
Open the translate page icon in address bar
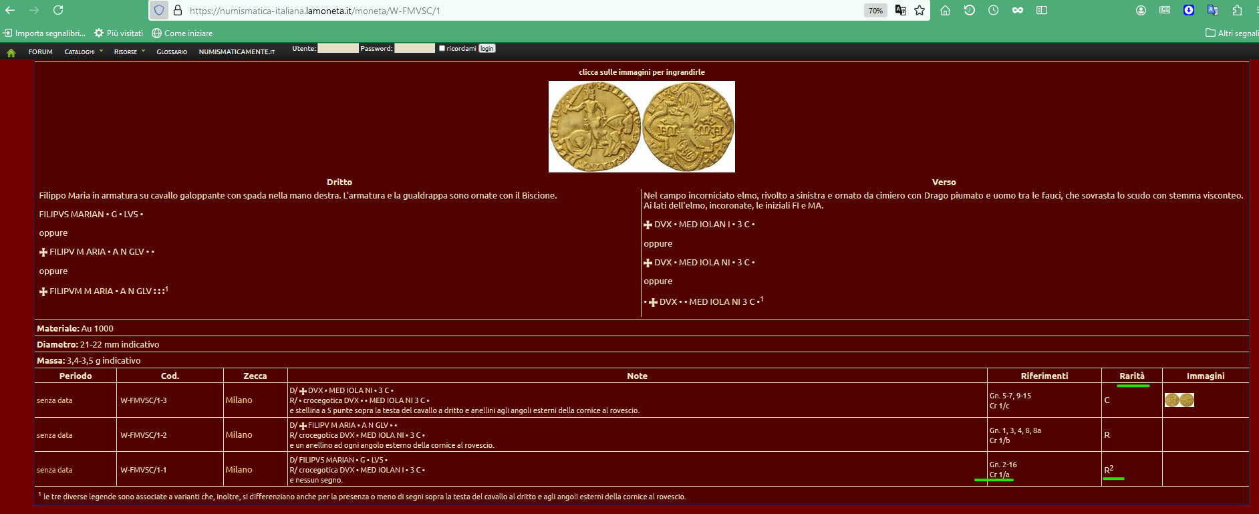(901, 10)
